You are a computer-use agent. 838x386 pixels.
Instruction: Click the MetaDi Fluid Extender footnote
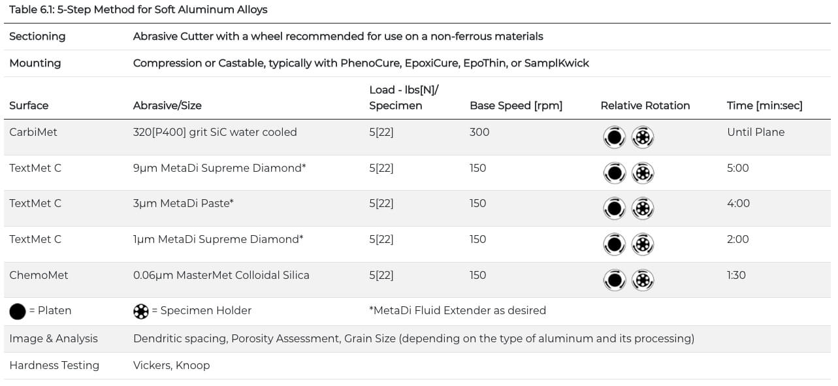point(457,310)
